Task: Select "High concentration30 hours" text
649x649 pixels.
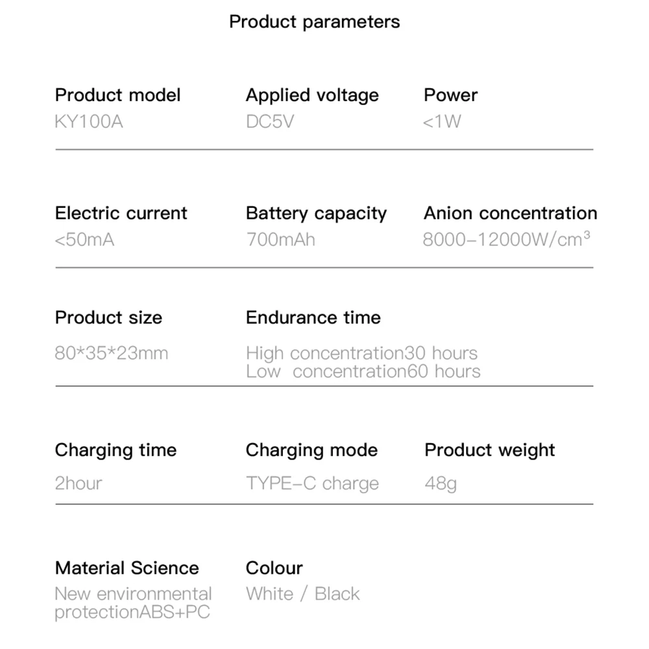Action: (x=361, y=353)
